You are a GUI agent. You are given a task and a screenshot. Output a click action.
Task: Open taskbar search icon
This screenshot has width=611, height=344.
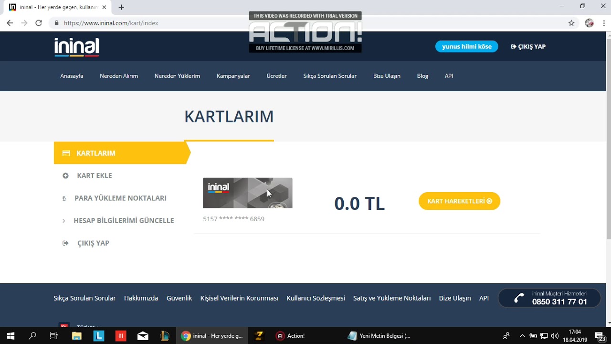point(32,336)
